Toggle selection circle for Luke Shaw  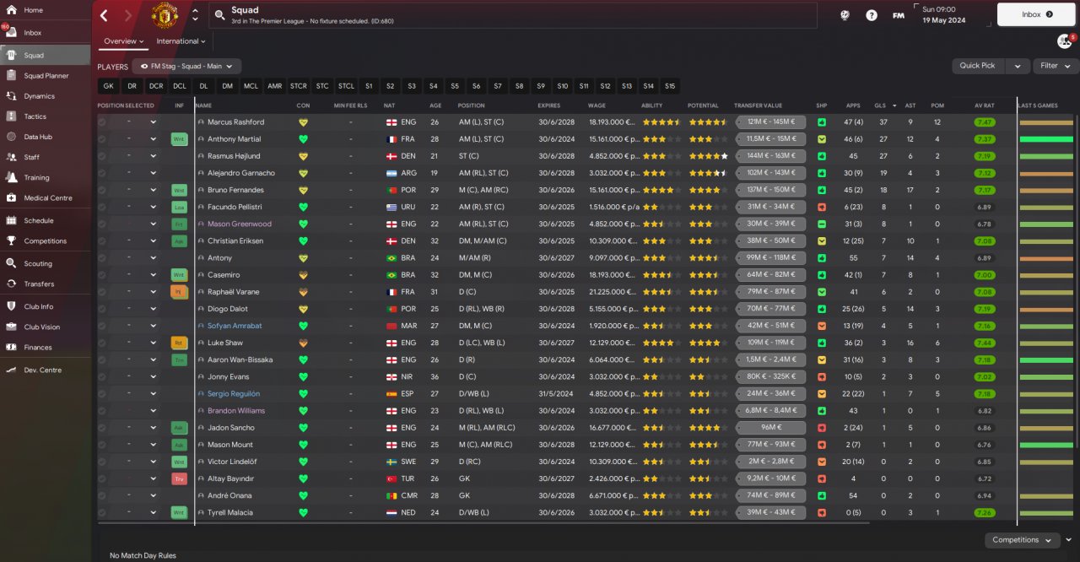[x=102, y=343]
